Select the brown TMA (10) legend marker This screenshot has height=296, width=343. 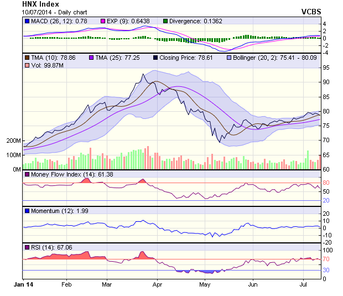tap(27, 57)
